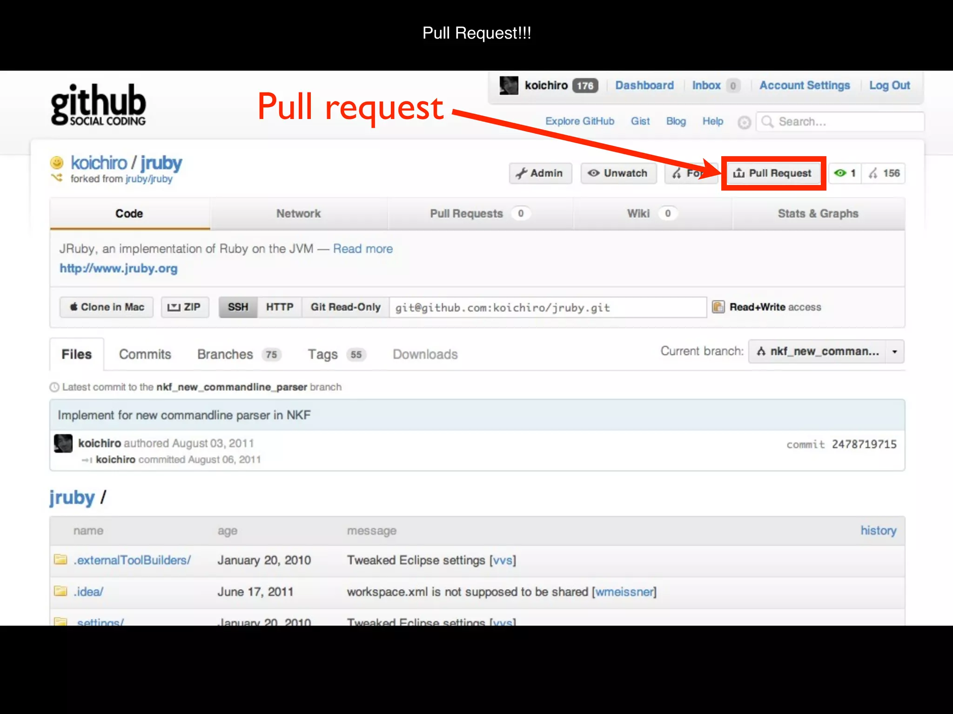
Task: Click the magnifier icon in the search box
Action: click(767, 122)
